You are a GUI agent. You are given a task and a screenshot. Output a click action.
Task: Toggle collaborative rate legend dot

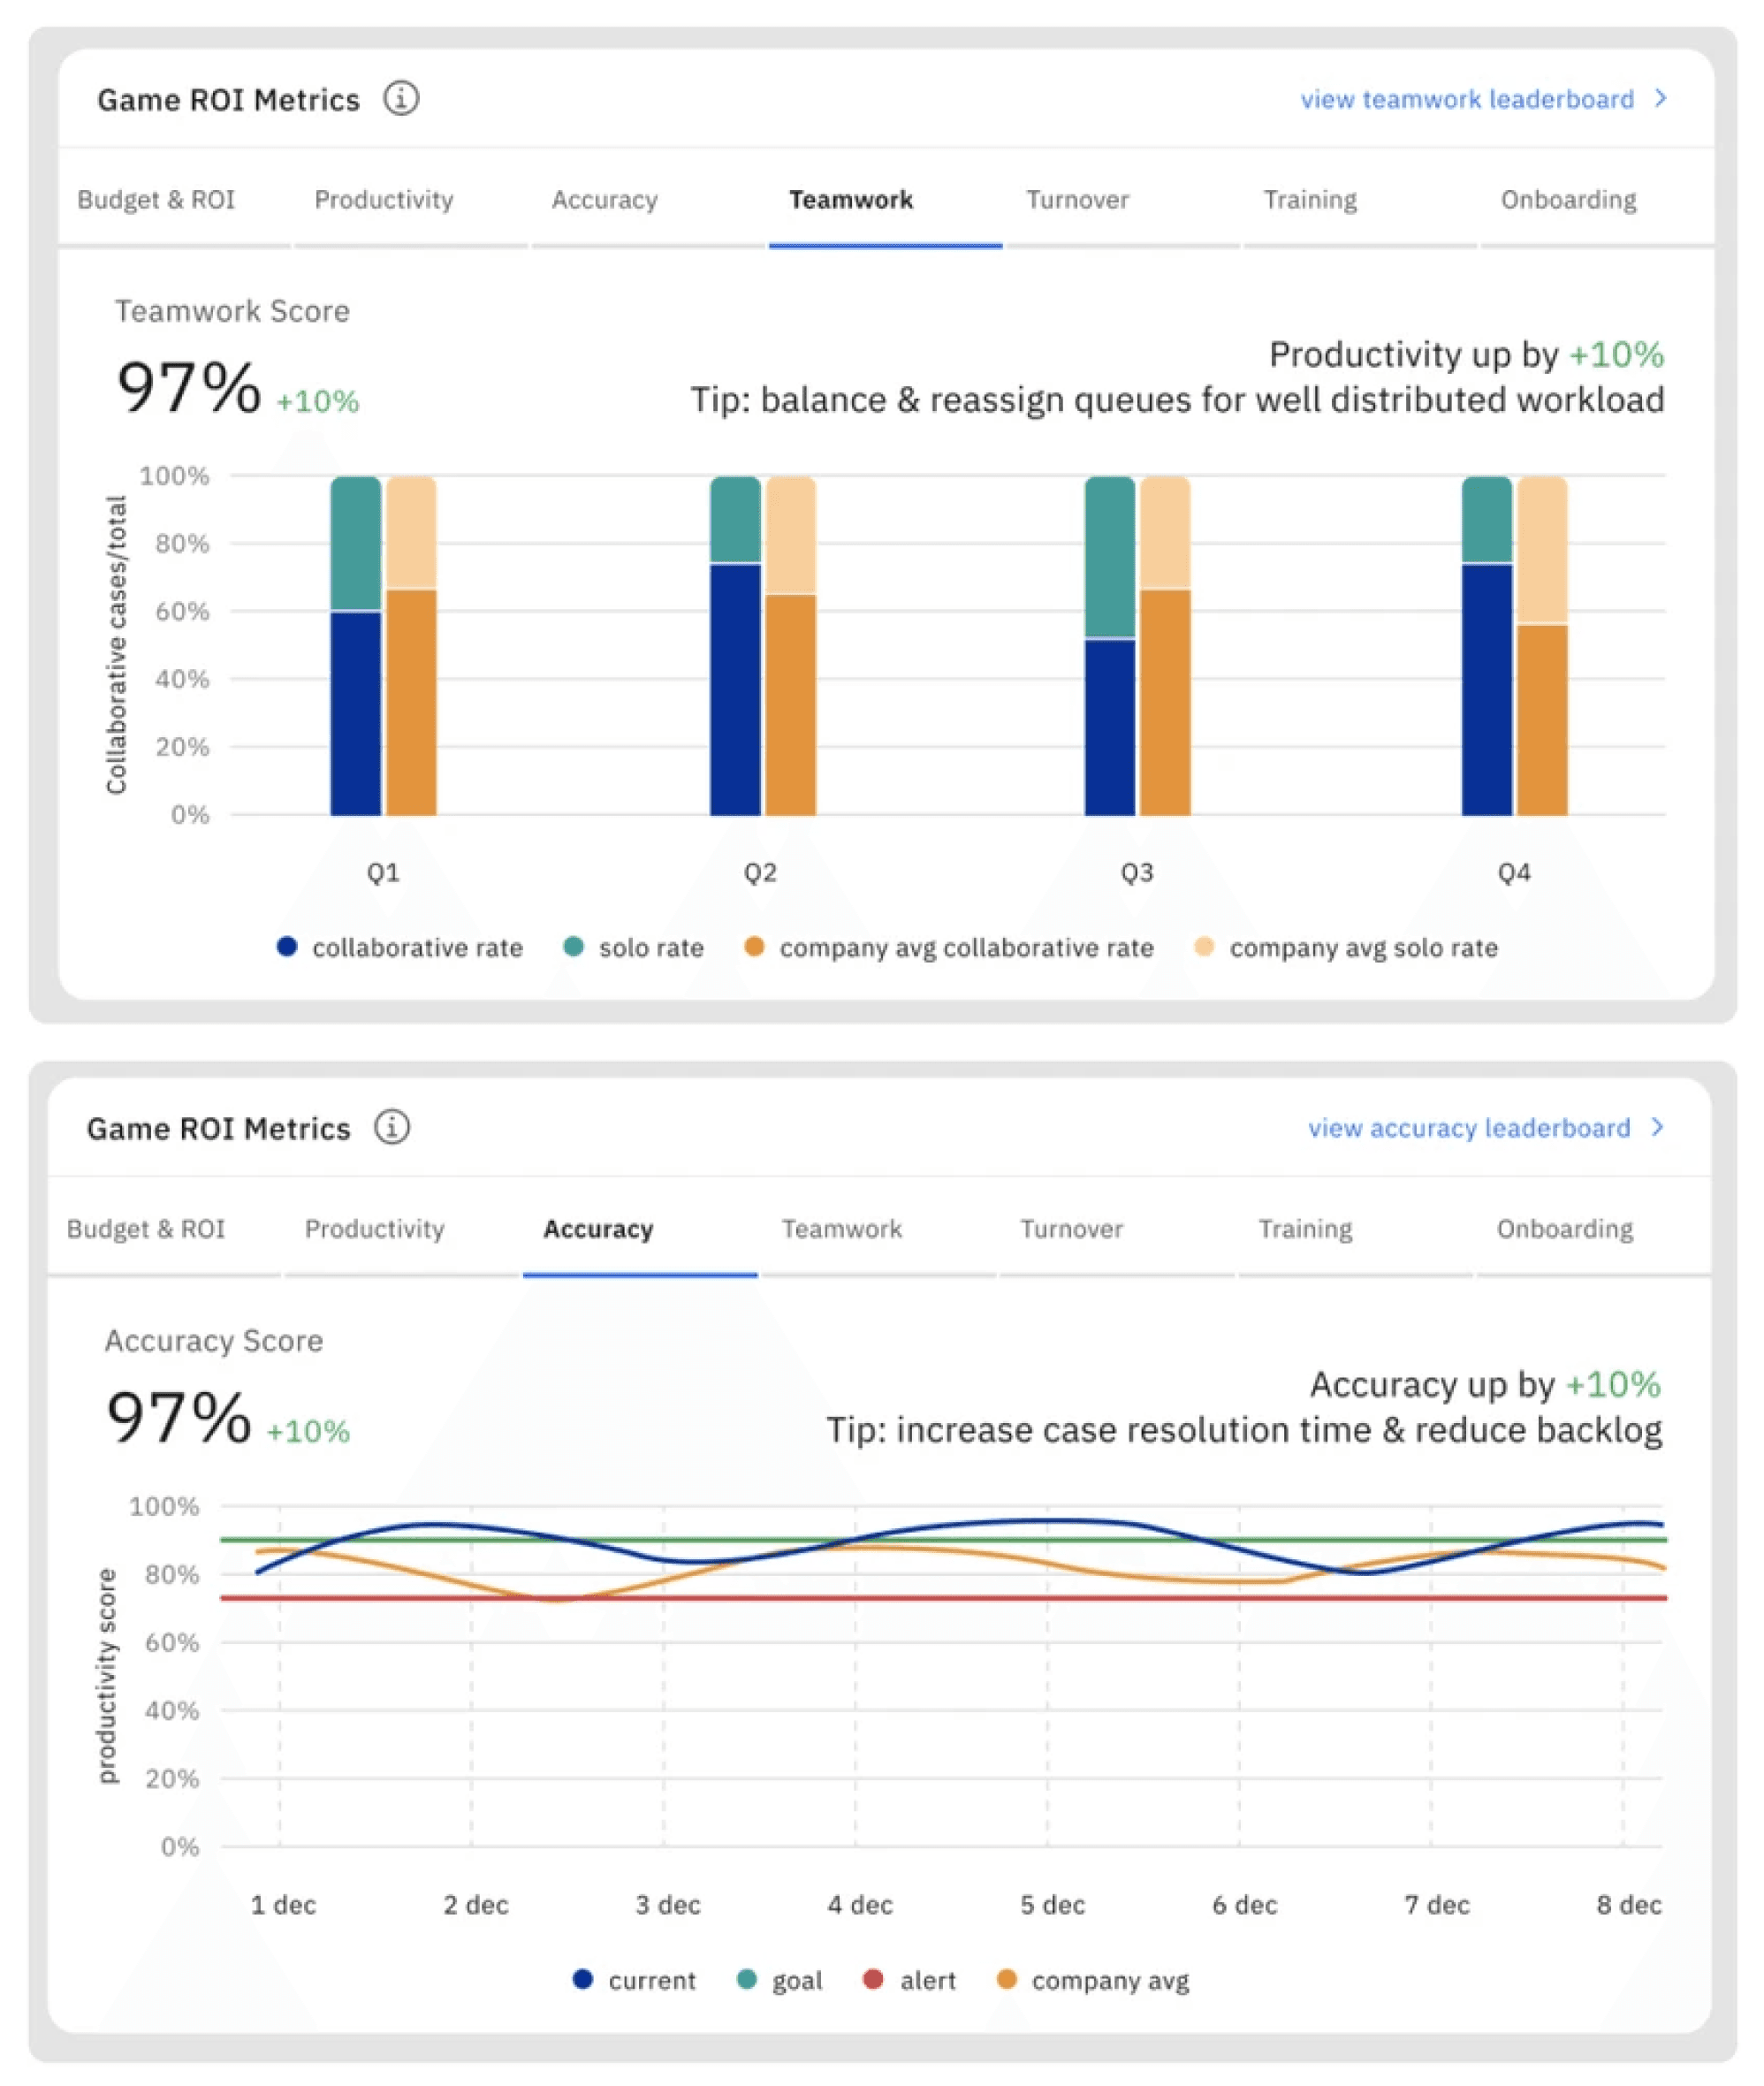pyautogui.click(x=287, y=946)
